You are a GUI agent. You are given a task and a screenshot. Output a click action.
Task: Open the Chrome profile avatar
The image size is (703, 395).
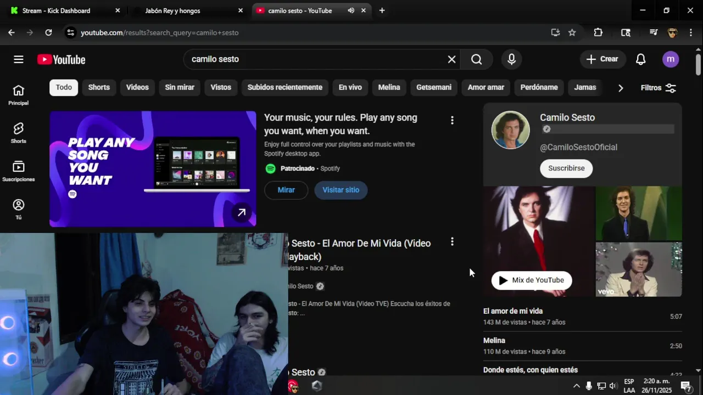(672, 32)
